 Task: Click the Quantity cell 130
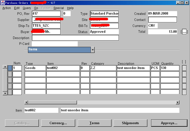[170, 68]
